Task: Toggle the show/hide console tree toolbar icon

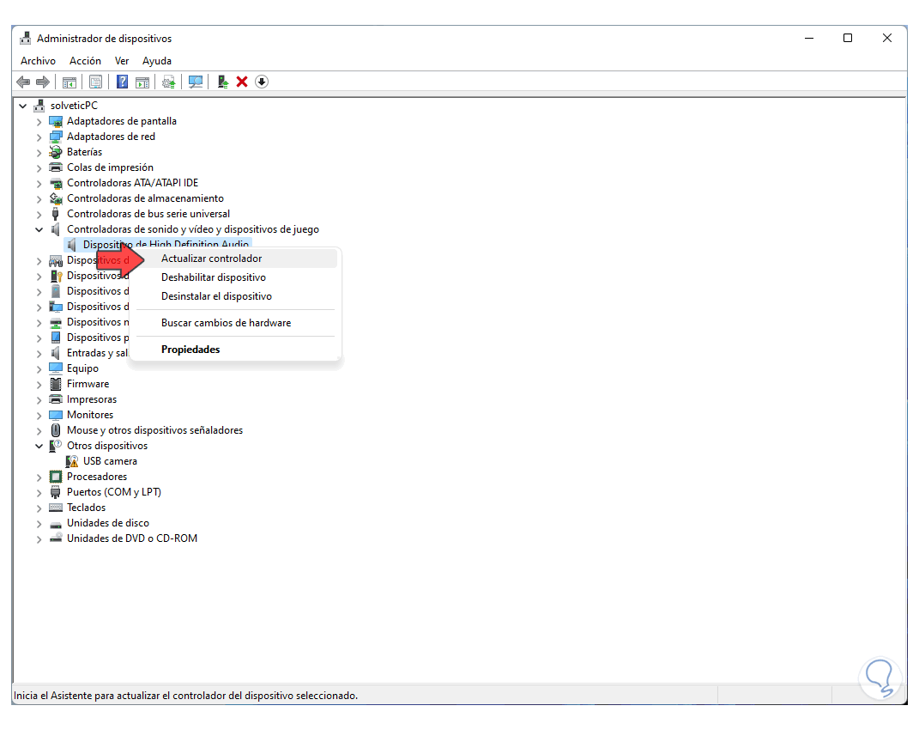Action: click(70, 82)
